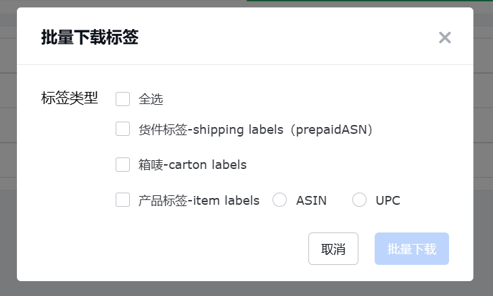Toggle the 产品标签-item labels checkbox
This screenshot has width=493, height=296.
122,200
